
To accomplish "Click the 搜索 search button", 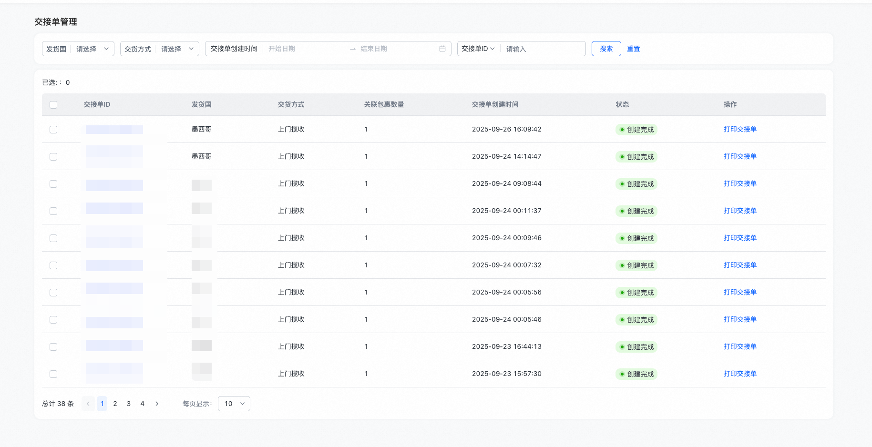I will (x=606, y=49).
